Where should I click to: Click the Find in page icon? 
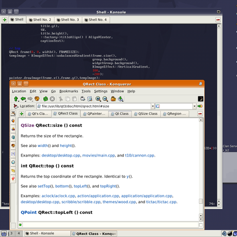pyautogui.click(x=89, y=99)
